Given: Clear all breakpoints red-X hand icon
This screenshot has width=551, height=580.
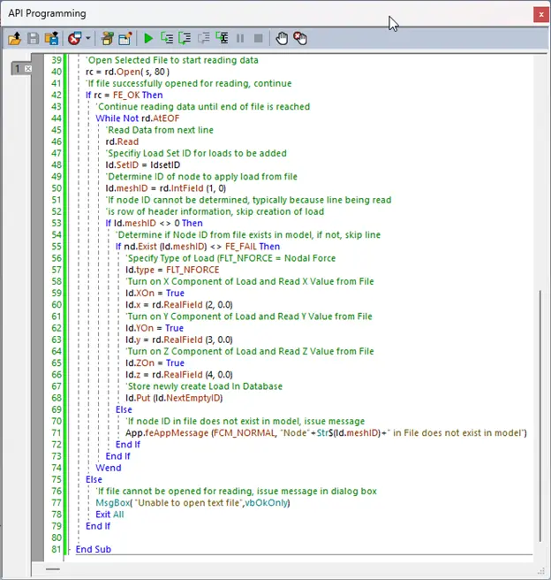Looking at the screenshot, I should 300,39.
